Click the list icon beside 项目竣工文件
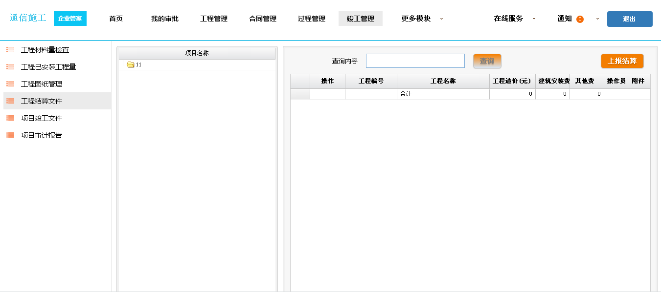 click(x=10, y=118)
